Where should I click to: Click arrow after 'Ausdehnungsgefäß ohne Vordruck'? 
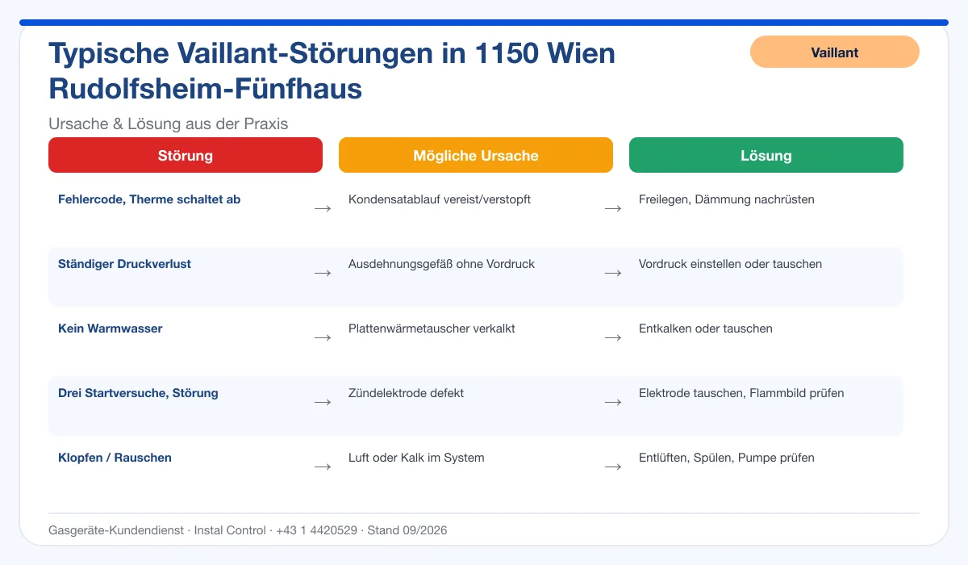click(x=613, y=273)
